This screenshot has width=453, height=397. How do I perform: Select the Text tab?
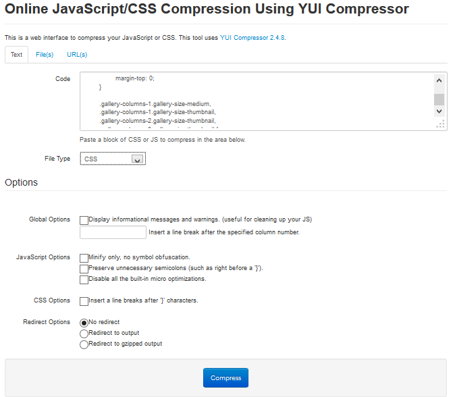16,55
